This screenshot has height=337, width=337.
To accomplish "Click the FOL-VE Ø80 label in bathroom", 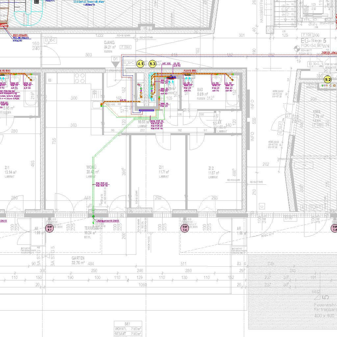I will (x=190, y=71).
